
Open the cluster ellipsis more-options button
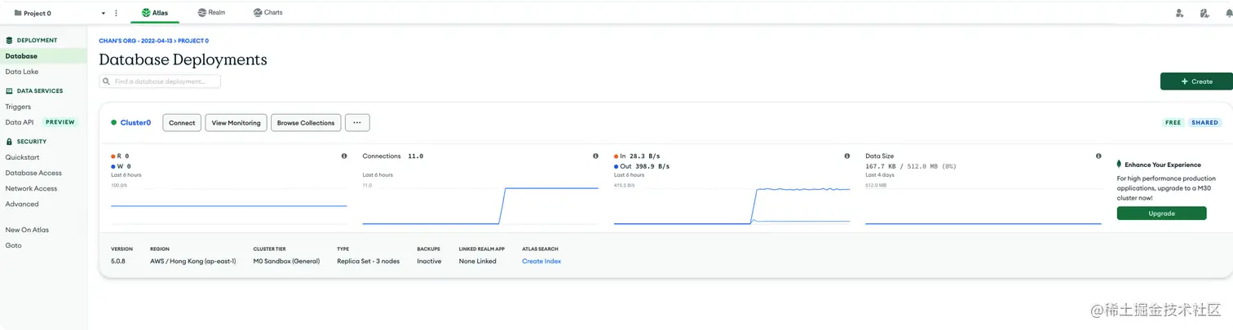coord(357,122)
